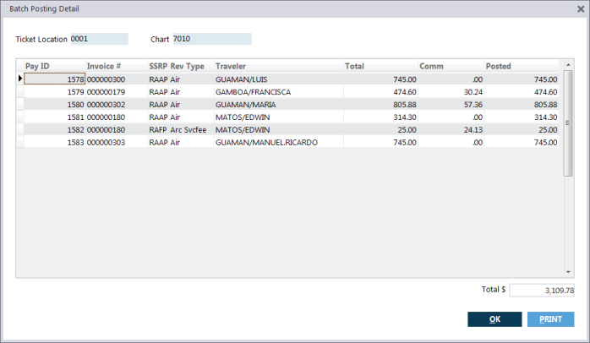Click the RAFP code cell
Screen dimensions: 590x343
click(158, 130)
